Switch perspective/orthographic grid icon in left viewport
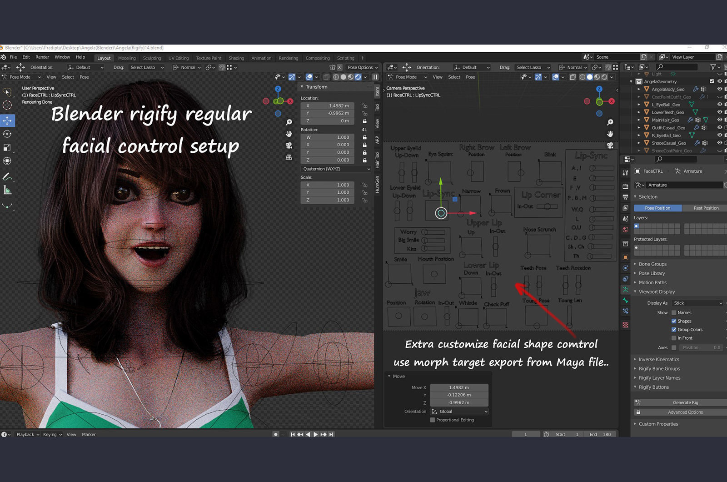727x482 pixels. click(289, 157)
